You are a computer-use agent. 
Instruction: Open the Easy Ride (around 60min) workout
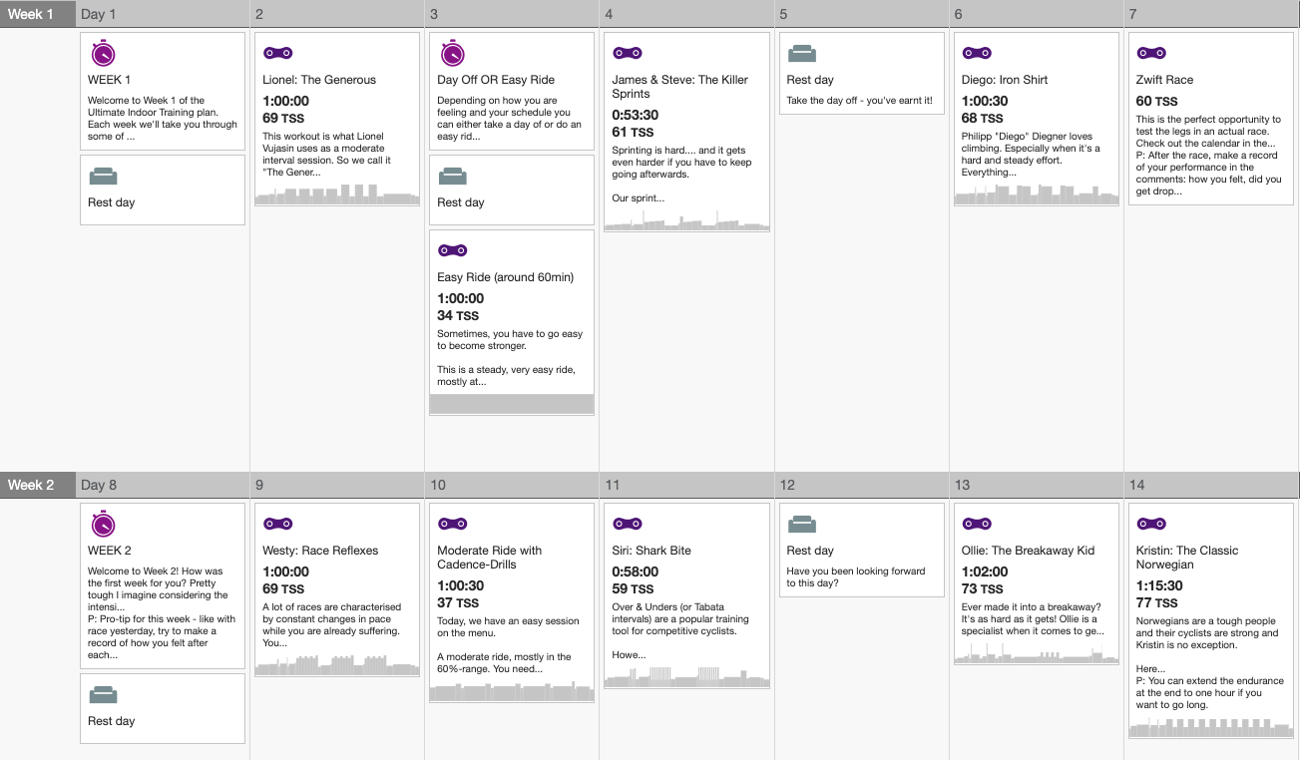505,277
